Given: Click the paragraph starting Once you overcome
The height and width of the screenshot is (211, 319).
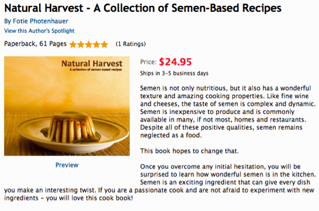Looking at the screenshot, I should point(160,182).
